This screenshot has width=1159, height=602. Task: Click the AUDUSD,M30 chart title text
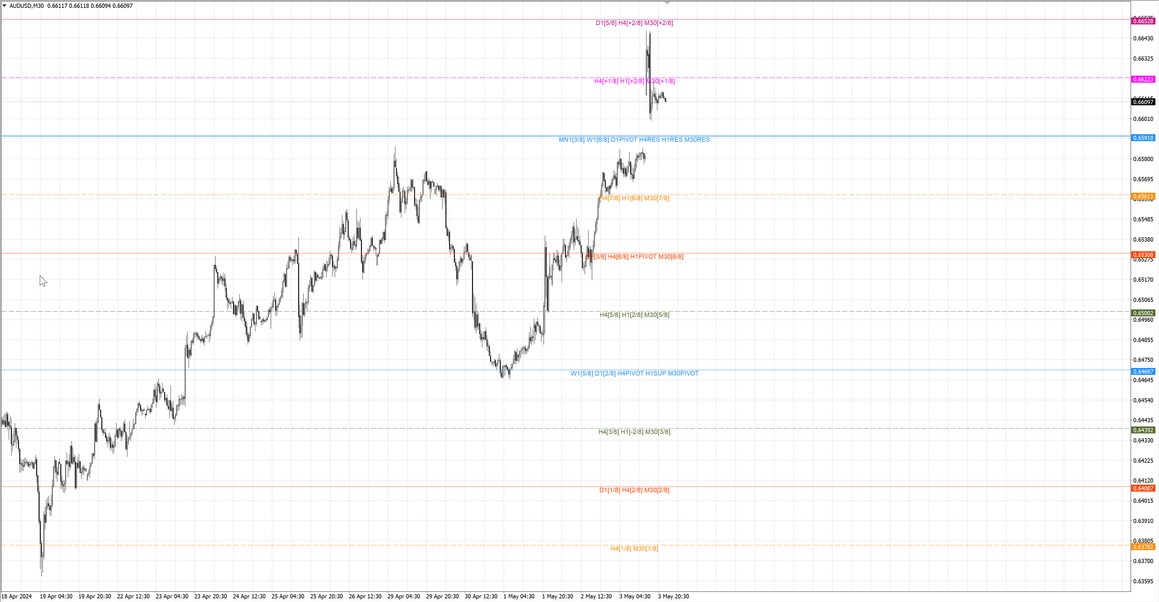tap(27, 6)
